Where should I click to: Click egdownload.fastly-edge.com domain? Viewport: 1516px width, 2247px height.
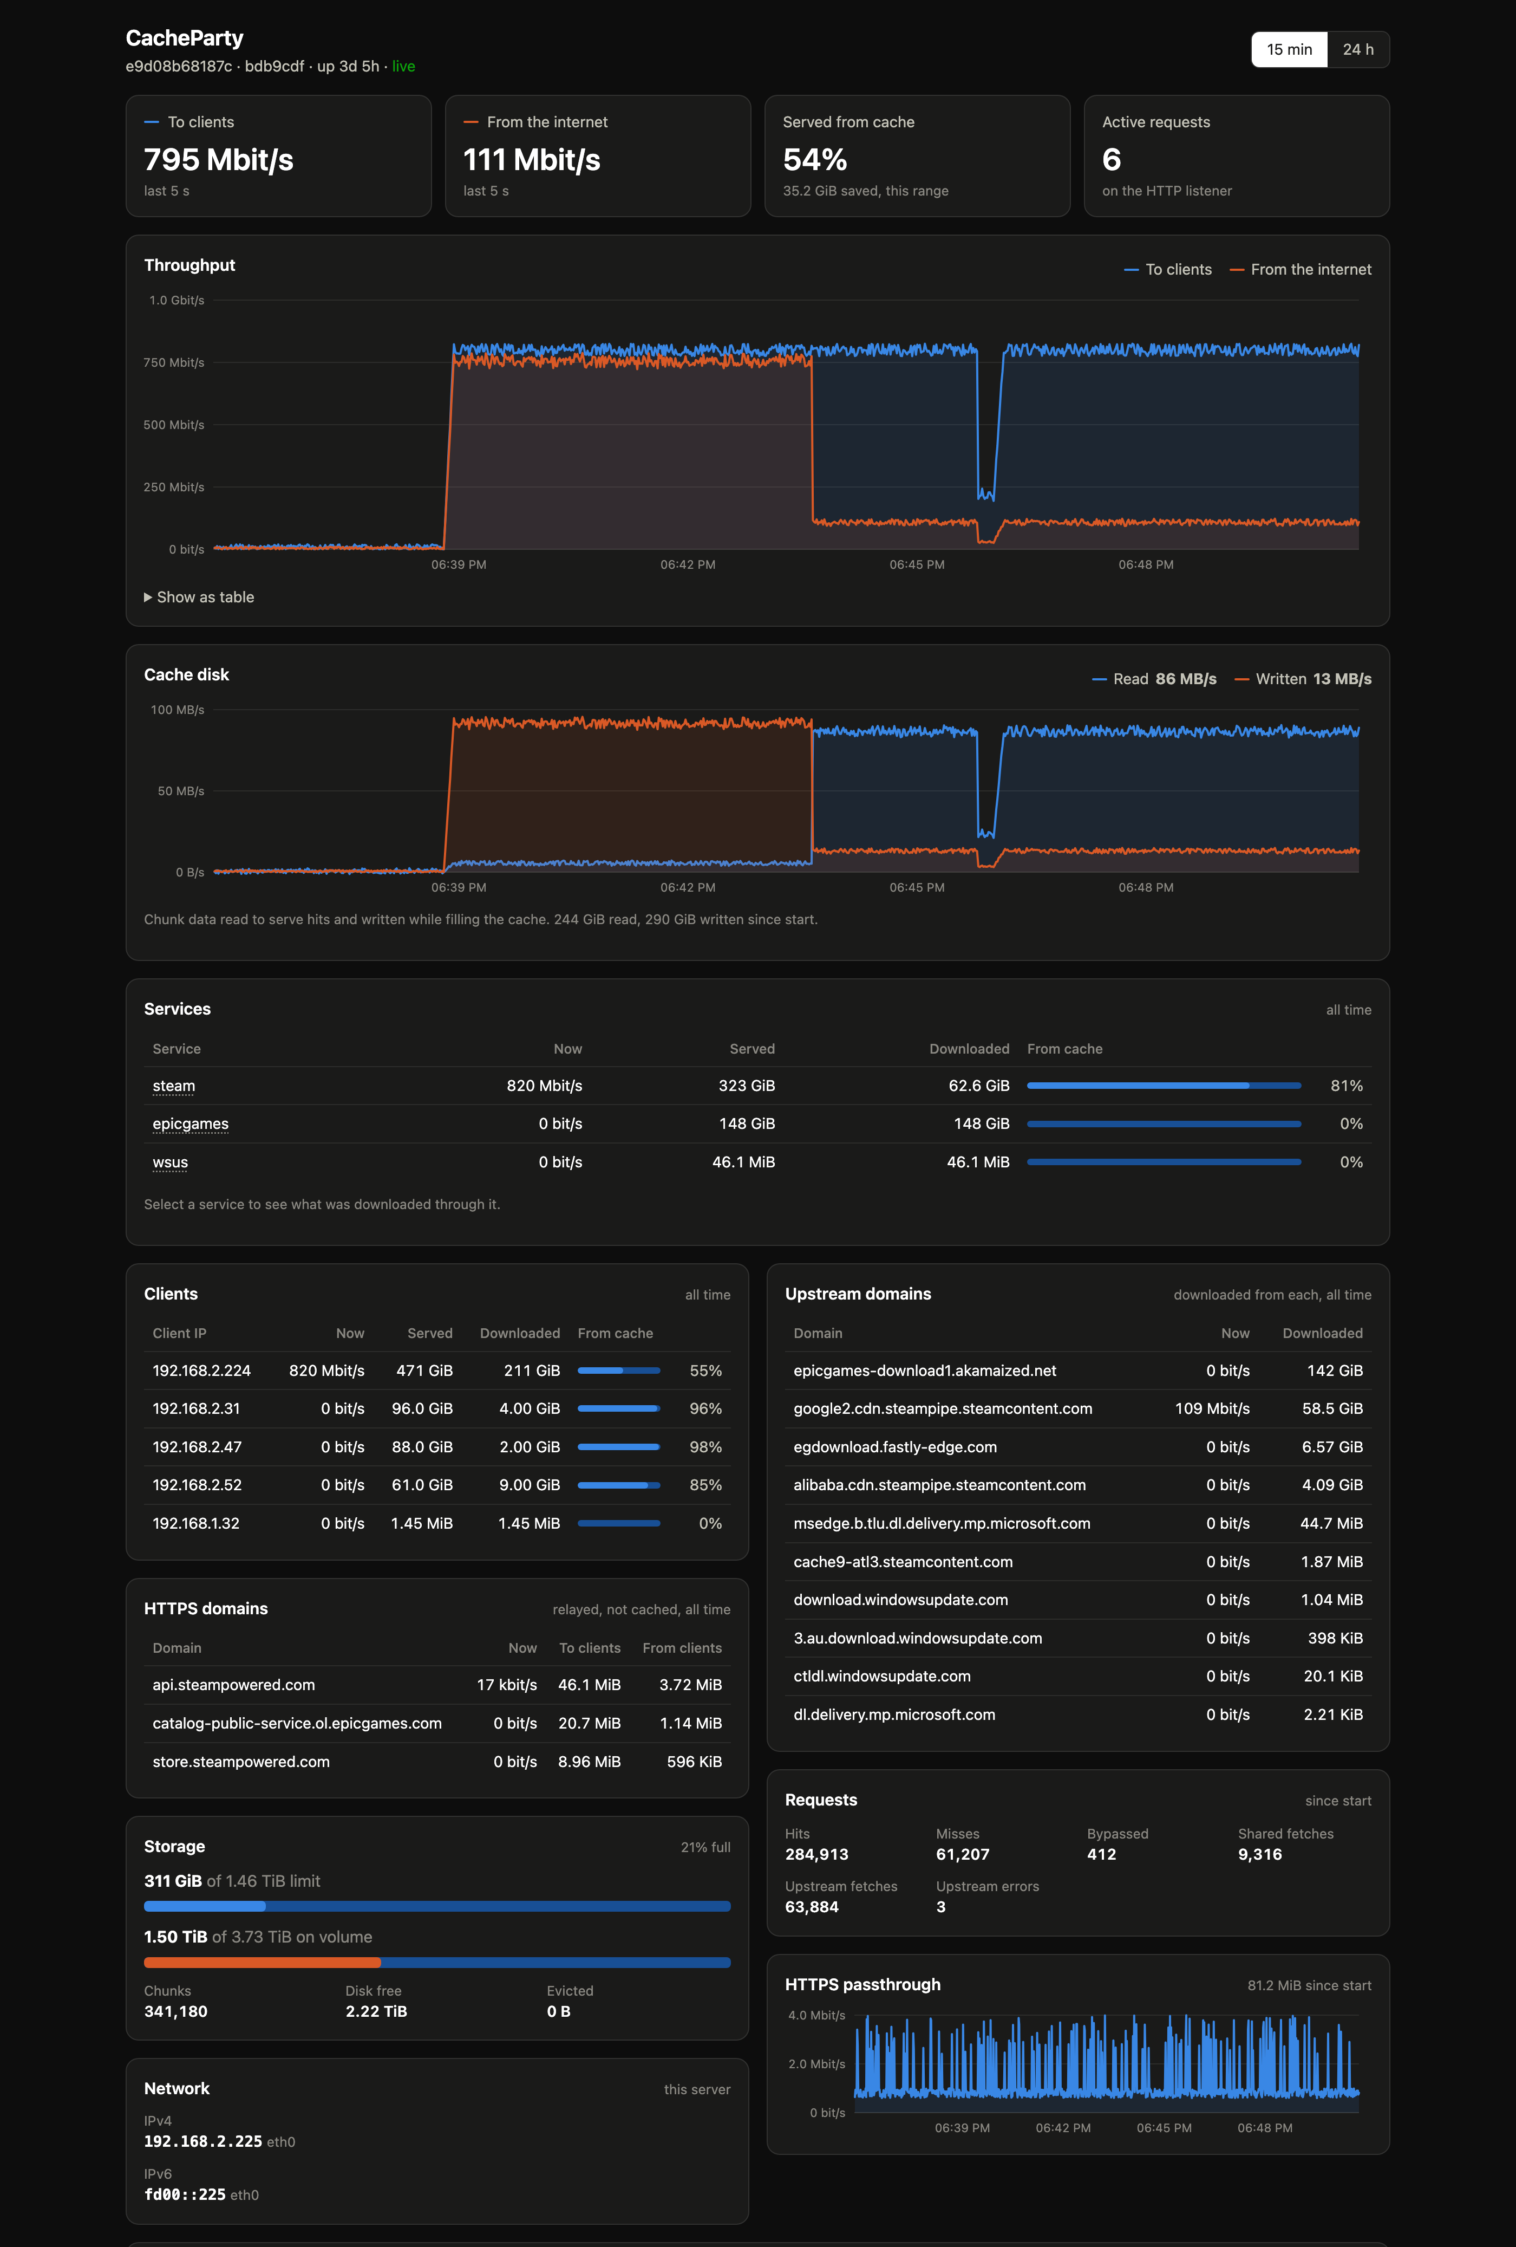click(x=895, y=1447)
